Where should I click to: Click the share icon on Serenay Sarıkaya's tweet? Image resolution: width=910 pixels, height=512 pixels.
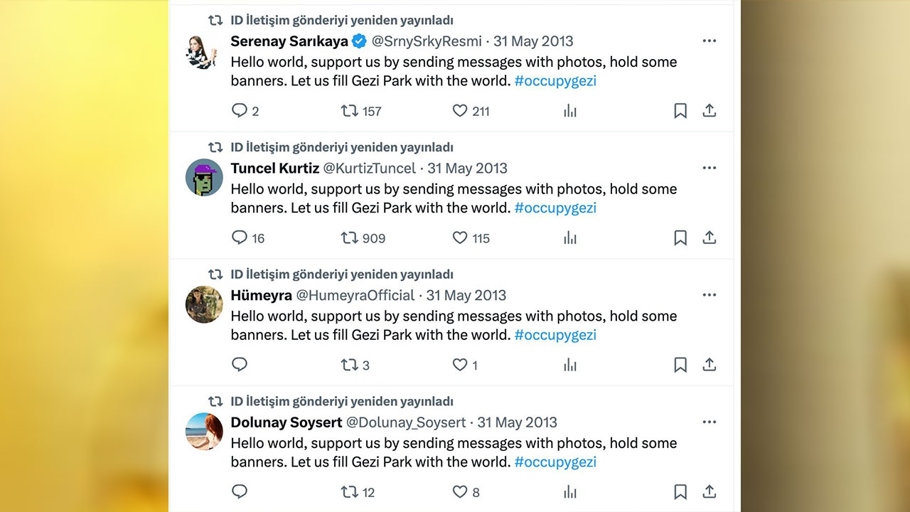coord(709,111)
